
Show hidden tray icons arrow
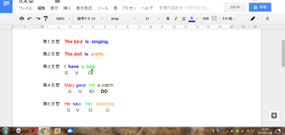point(227,131)
